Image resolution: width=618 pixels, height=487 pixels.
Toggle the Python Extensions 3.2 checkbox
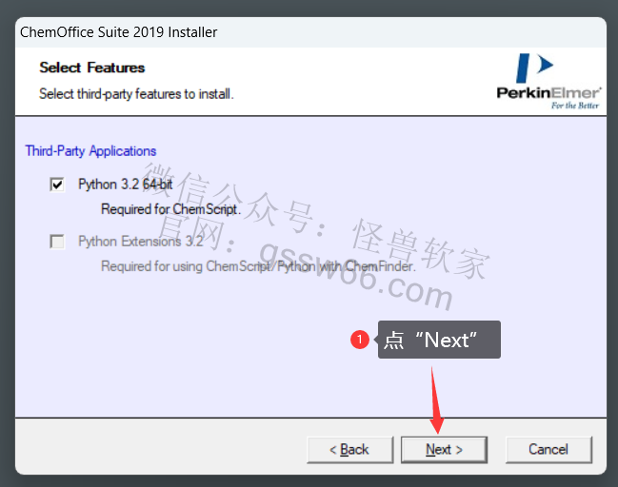pos(57,242)
